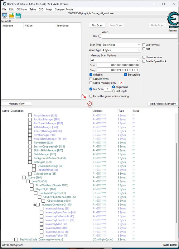Select the CBulletManager [30] entry

(59, 201)
